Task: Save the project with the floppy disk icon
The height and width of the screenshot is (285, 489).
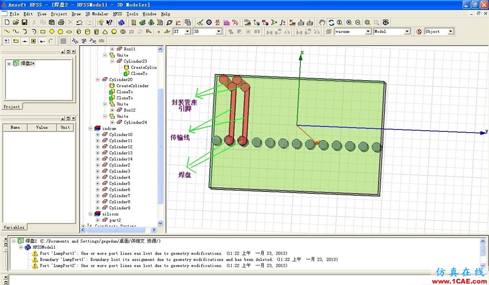Action: pyautogui.click(x=24, y=22)
